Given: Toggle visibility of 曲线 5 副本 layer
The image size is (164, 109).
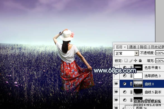Looking at the screenshot, I should click(x=116, y=92).
